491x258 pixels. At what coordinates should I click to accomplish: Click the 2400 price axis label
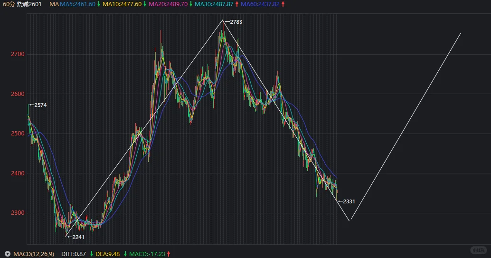(18, 173)
